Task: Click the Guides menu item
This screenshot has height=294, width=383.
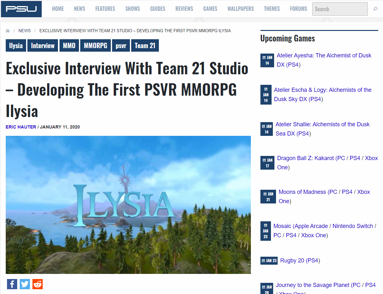Action: pos(158,9)
